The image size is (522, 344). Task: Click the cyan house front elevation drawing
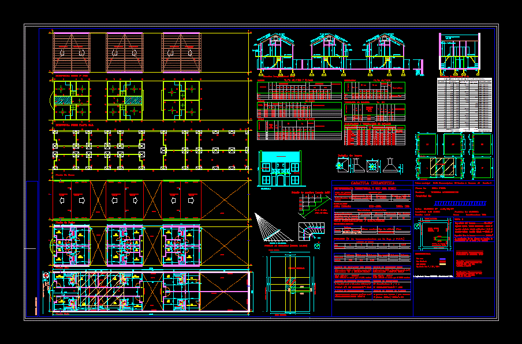280,168
